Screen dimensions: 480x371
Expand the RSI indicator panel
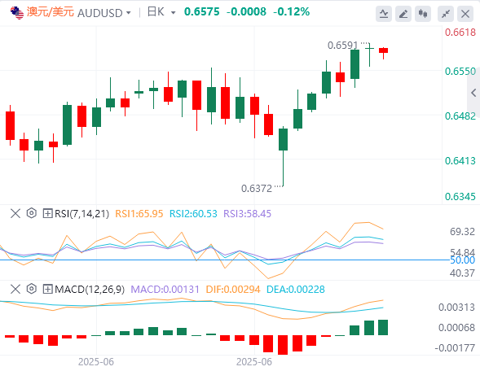click(x=47, y=213)
